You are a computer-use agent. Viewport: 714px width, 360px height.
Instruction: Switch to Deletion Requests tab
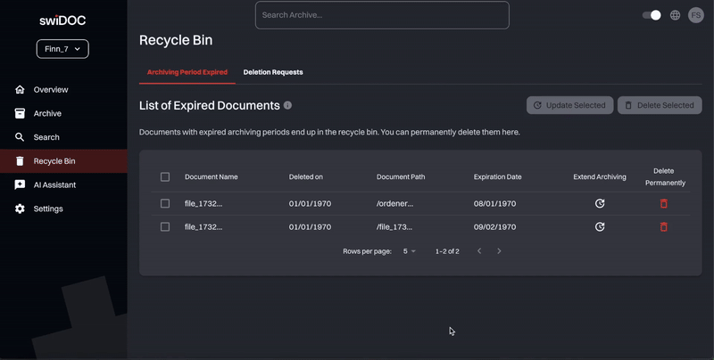click(273, 72)
